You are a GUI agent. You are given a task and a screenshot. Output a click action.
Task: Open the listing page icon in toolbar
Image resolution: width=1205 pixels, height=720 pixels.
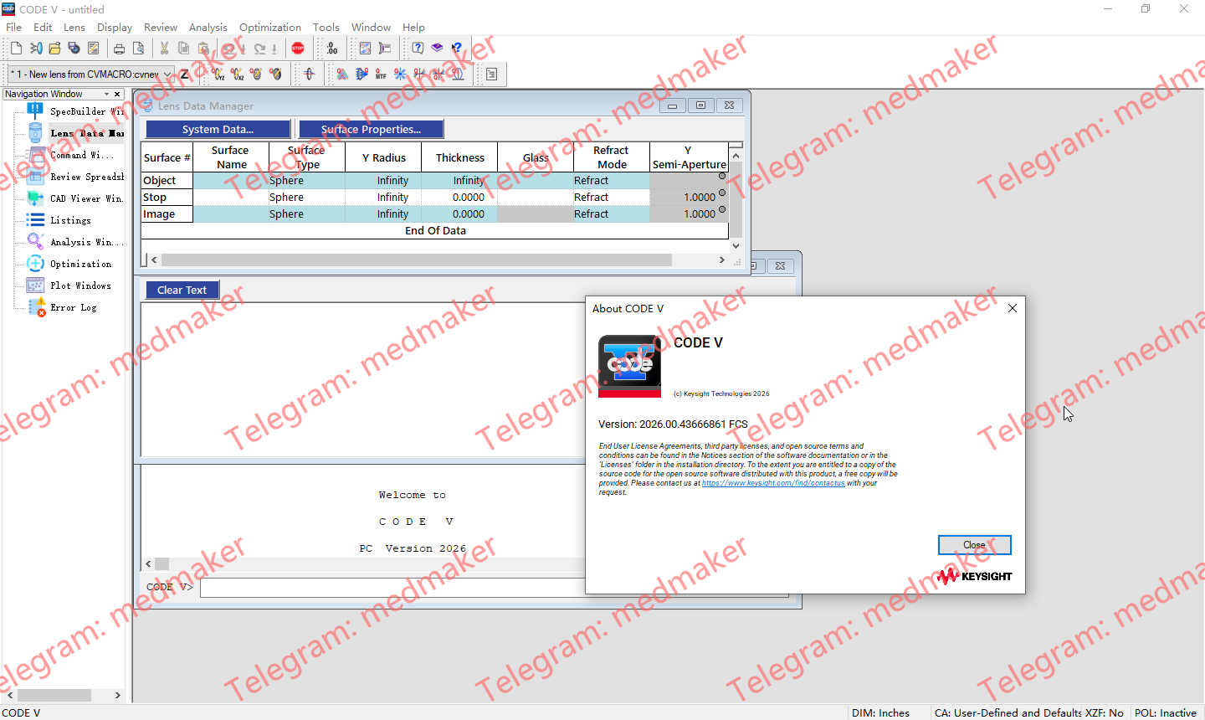tap(491, 74)
